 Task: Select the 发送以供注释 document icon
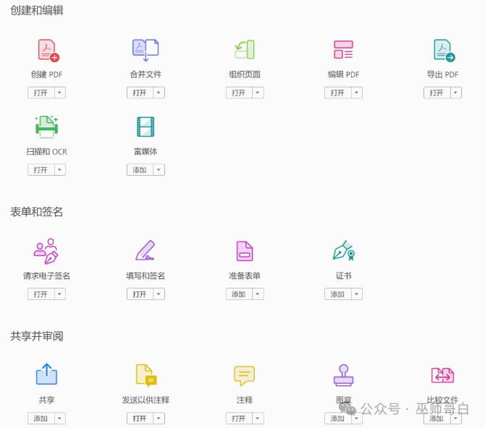pos(146,375)
